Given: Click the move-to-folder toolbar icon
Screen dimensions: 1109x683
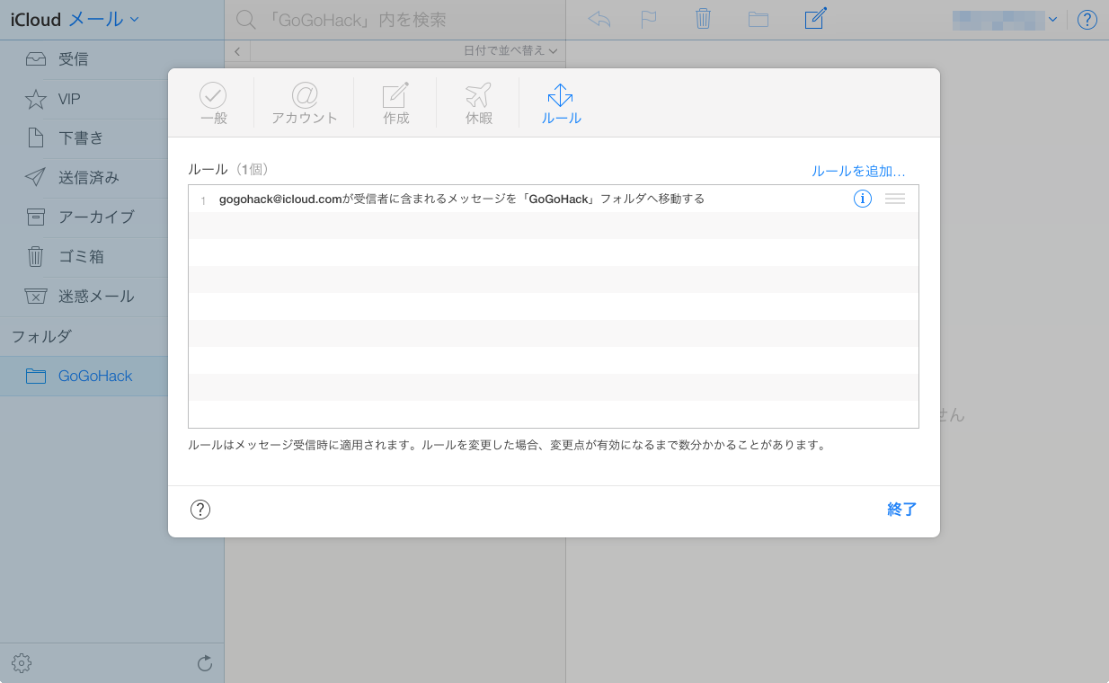Looking at the screenshot, I should pos(759,19).
